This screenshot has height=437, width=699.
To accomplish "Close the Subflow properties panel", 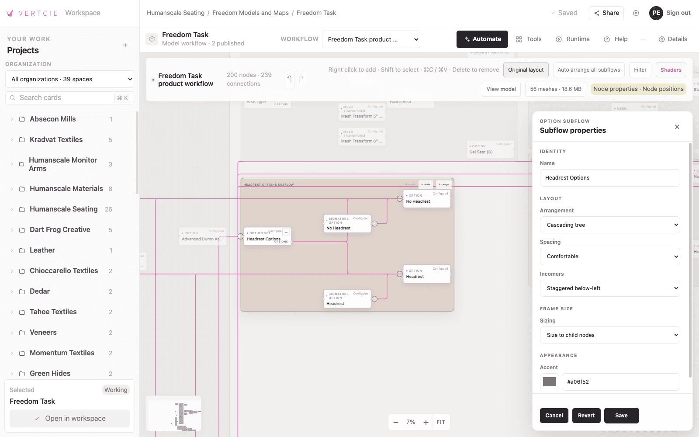I will pos(677,127).
